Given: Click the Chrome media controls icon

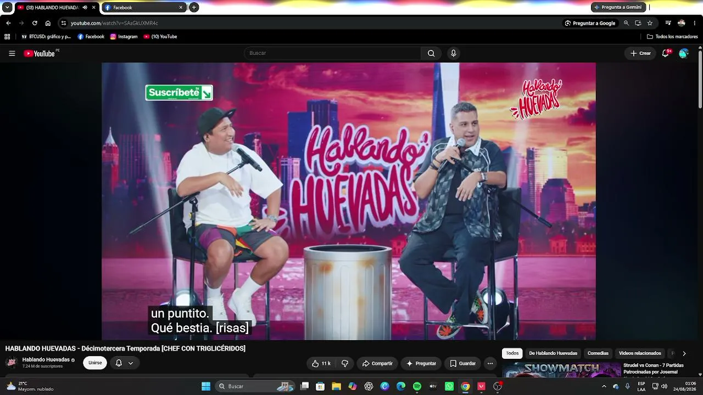Looking at the screenshot, I should click(x=668, y=23).
